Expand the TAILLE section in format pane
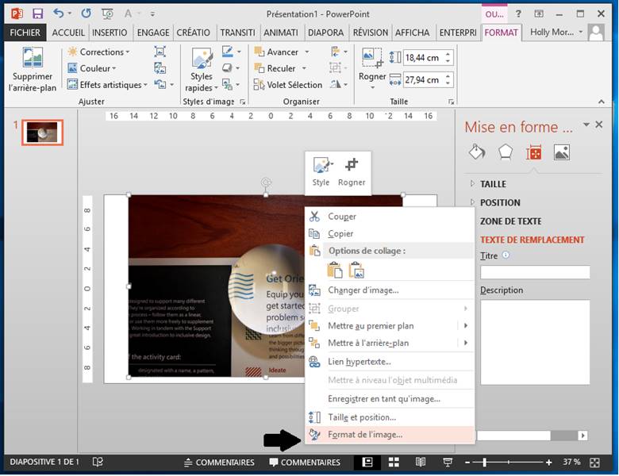 [x=493, y=184]
